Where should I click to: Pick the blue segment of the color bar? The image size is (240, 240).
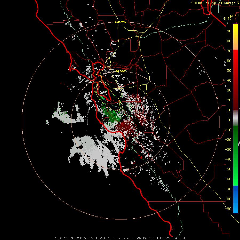[235, 199]
